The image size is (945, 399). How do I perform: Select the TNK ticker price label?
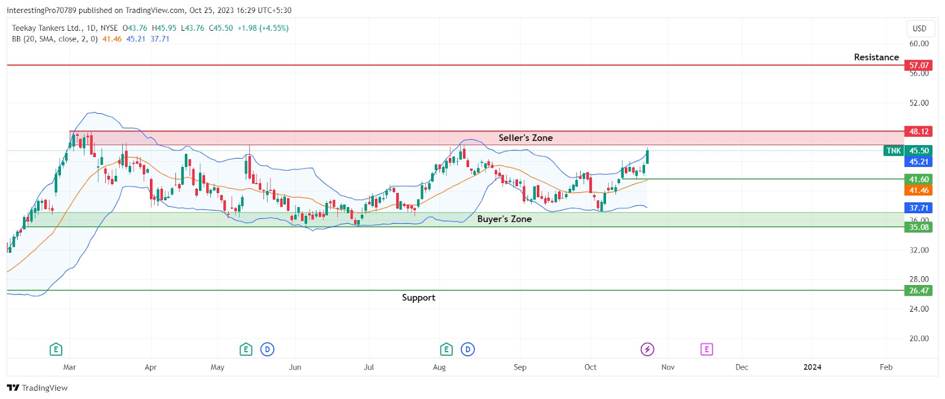coord(894,151)
